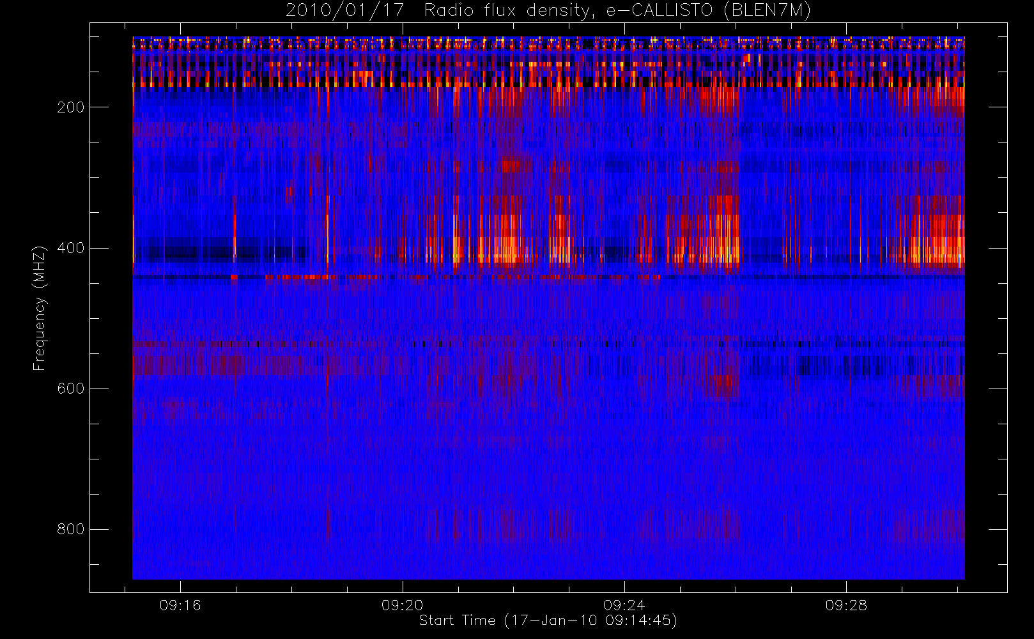Screen dimensions: 1034x639
Task: Click the 800 frequency tick label
Action: coord(70,529)
